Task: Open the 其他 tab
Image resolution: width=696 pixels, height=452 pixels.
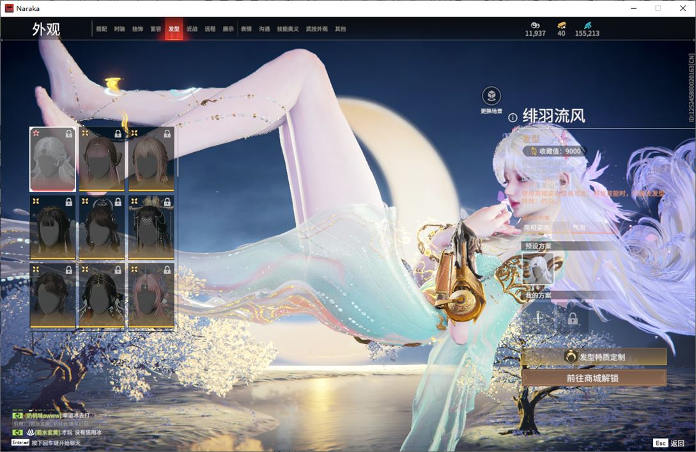Action: point(341,29)
